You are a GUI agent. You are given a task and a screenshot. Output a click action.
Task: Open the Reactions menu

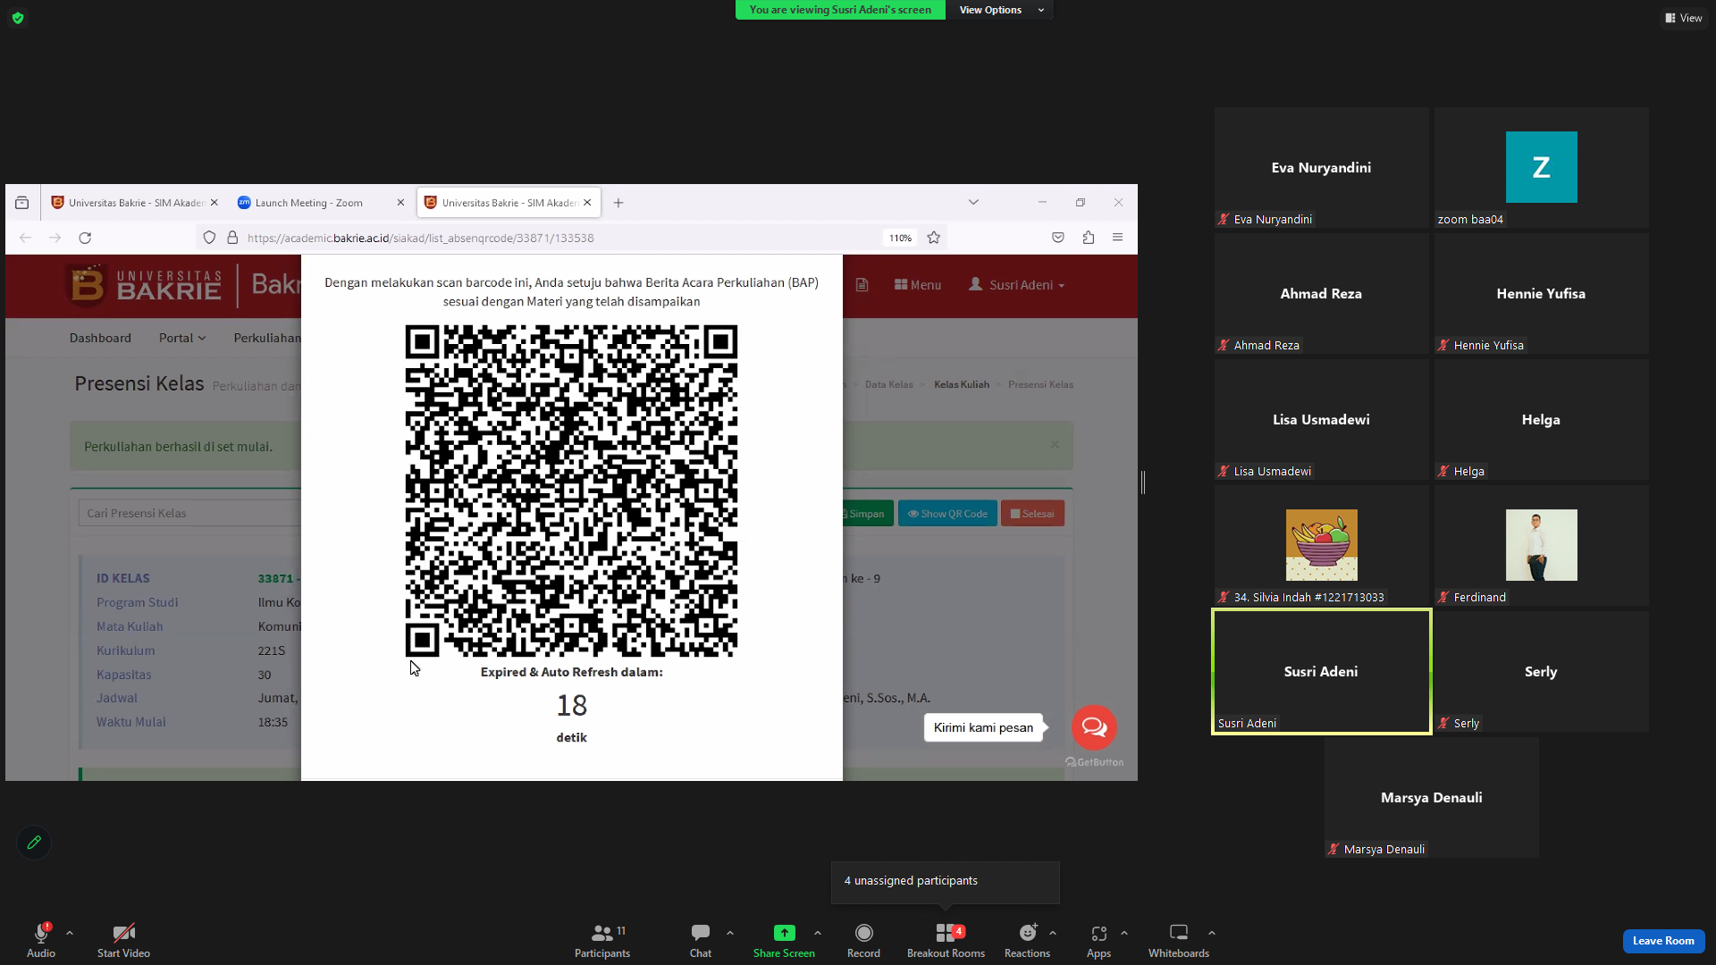tap(1027, 939)
